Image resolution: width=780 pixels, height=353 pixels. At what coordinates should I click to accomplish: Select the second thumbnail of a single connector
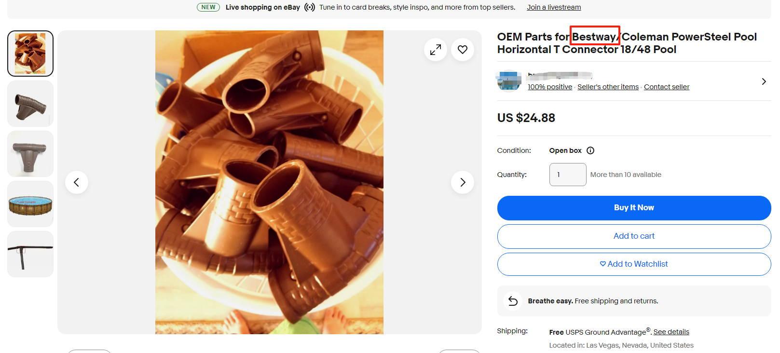pyautogui.click(x=30, y=104)
